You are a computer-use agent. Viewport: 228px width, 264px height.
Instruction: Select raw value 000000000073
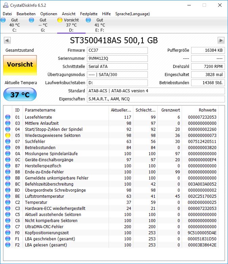pyautogui.click(x=202, y=135)
